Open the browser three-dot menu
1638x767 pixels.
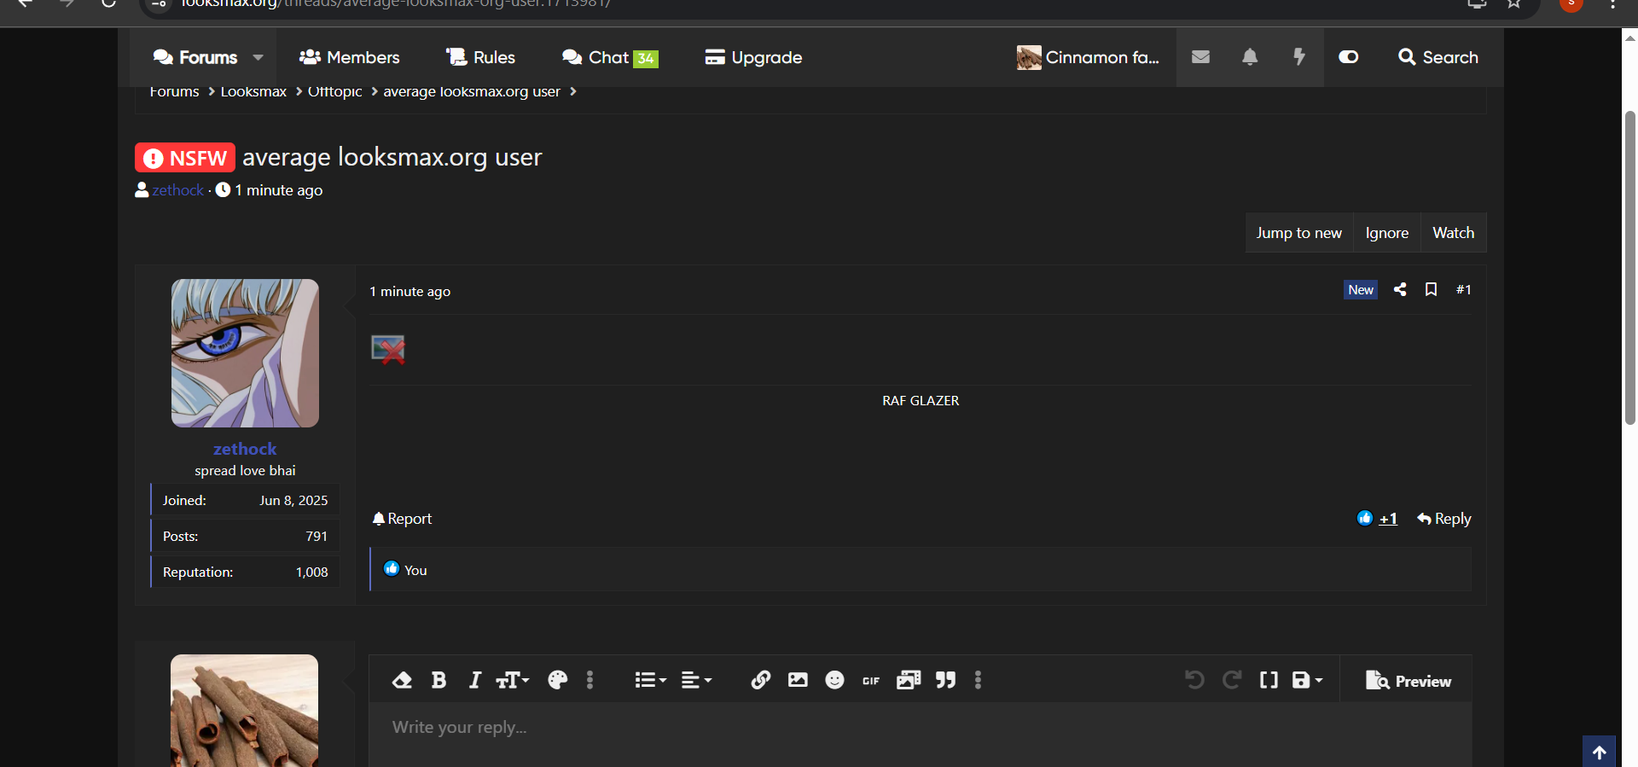point(1612,3)
